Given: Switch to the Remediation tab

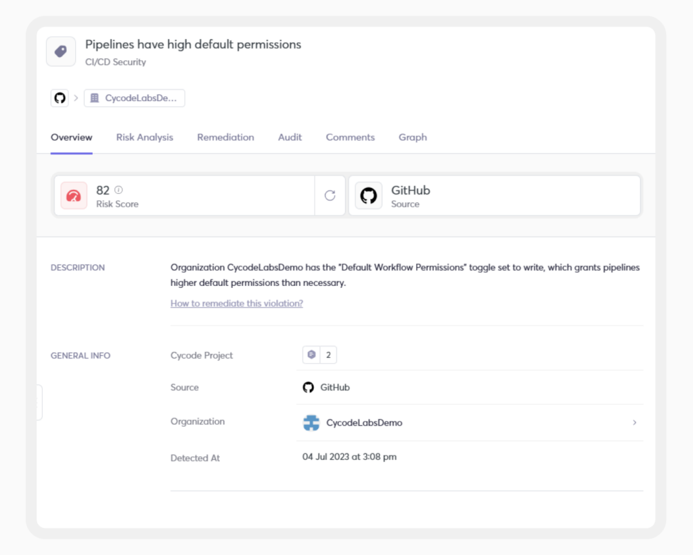Looking at the screenshot, I should click(x=225, y=137).
